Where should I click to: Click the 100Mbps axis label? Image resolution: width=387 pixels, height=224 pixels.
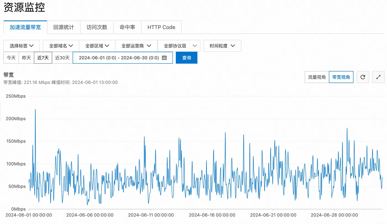point(15,164)
